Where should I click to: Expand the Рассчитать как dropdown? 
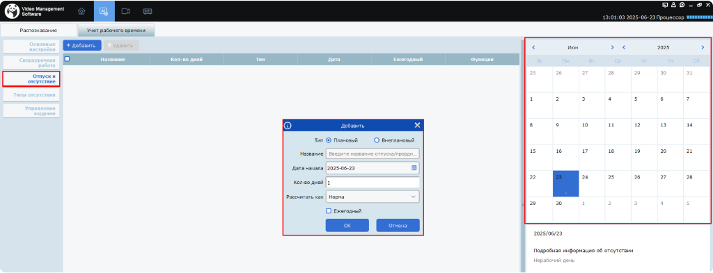(x=373, y=197)
